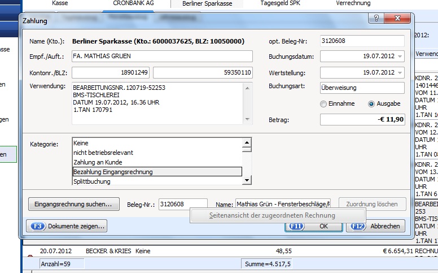Click the Kontonr. field 18901249
This screenshot has width=438, height=273.
111,73
